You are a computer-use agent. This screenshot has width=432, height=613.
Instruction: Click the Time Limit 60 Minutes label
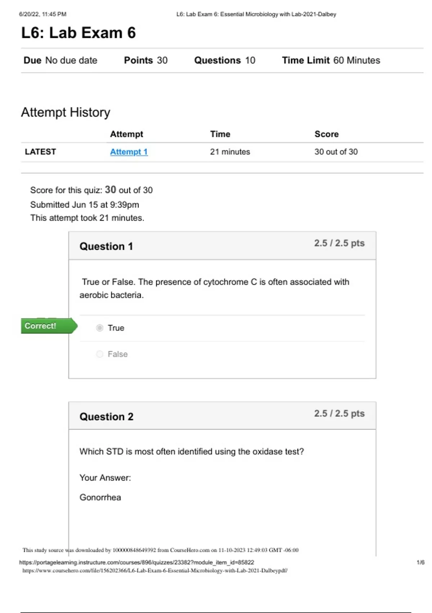coord(331,60)
